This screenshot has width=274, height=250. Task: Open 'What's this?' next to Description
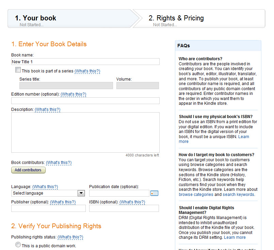coord(48,110)
